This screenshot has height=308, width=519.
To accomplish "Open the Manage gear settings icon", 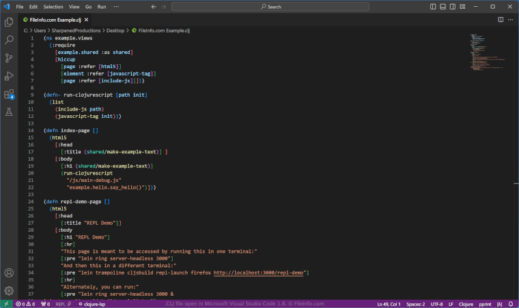I will pos(9,290).
